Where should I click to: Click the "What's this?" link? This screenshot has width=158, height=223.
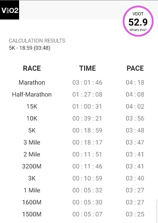(x=138, y=30)
